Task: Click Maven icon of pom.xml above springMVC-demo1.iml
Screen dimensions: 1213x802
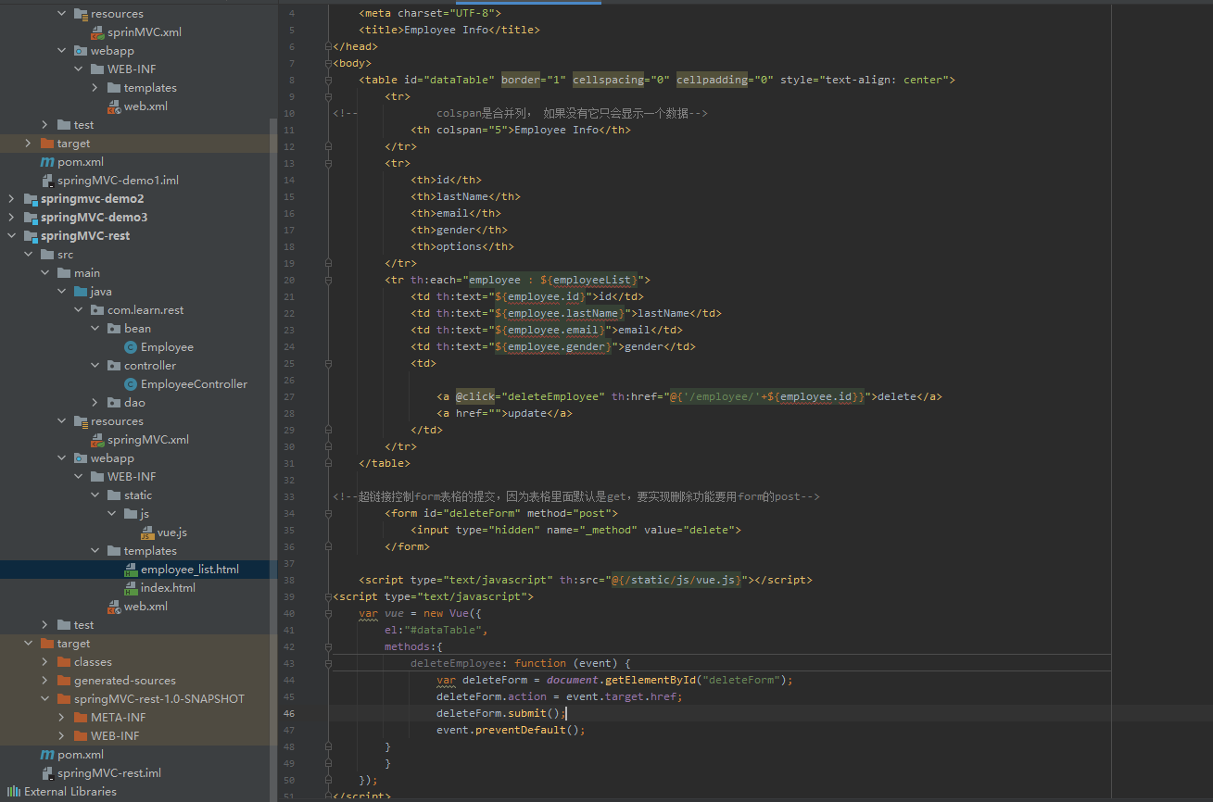Action: coord(47,162)
